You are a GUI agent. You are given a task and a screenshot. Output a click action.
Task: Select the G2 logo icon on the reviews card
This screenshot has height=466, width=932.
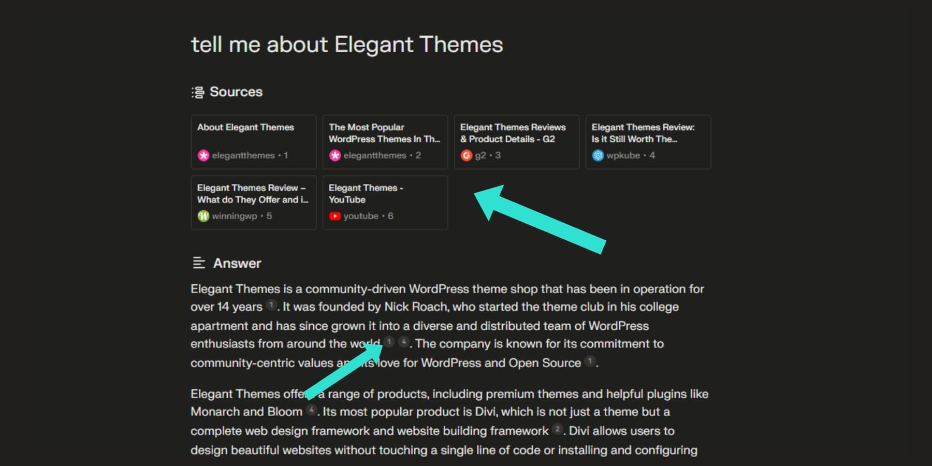467,155
